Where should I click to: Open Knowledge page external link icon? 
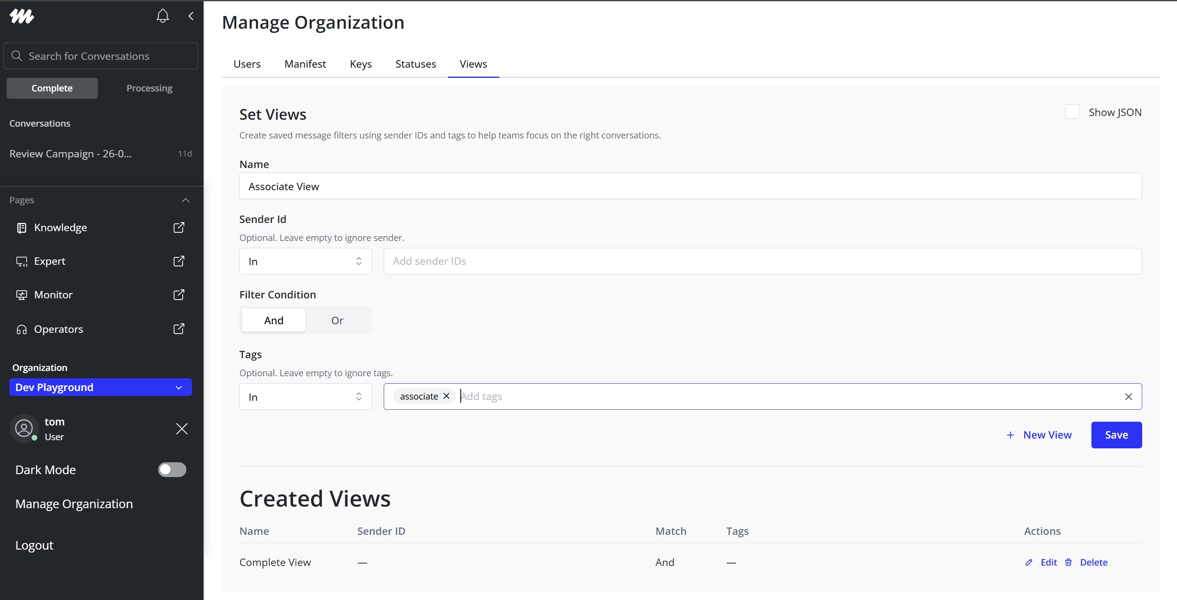coord(179,227)
